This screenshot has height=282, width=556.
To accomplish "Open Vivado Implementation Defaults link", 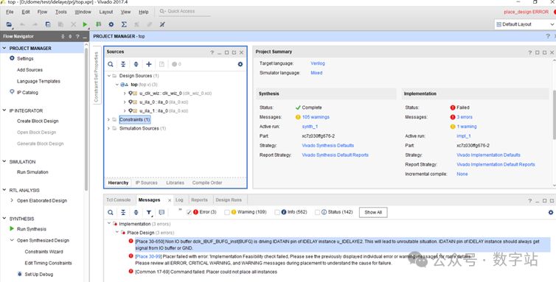I will (488, 155).
